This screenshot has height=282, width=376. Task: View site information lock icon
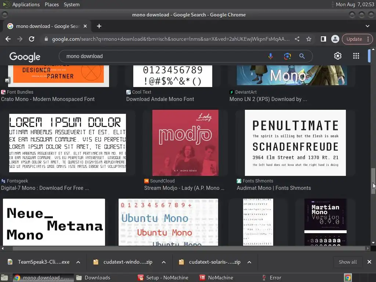pos(46,39)
